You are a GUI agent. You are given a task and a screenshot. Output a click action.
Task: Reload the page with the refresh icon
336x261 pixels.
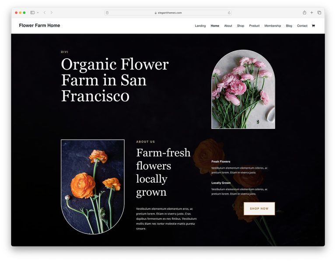point(229,13)
